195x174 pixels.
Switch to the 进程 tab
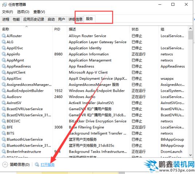pyautogui.click(x=6, y=19)
